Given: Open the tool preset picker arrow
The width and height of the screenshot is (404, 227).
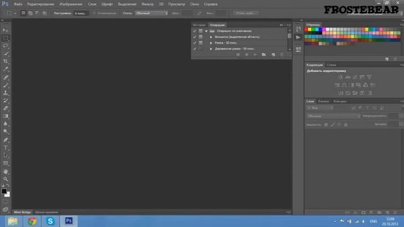Looking at the screenshot, I should click(15, 13).
